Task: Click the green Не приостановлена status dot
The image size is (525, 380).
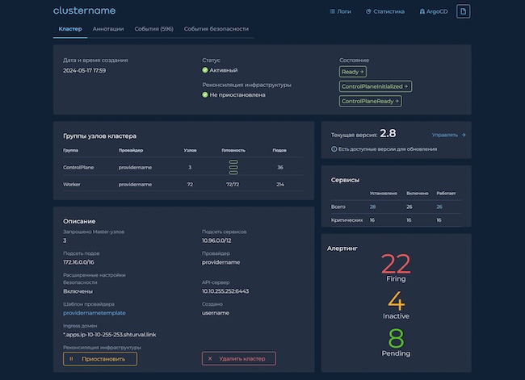Action: [205, 94]
